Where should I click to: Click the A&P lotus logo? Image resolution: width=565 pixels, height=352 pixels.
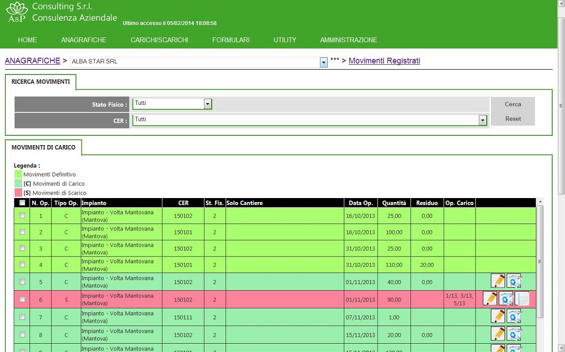17,12
